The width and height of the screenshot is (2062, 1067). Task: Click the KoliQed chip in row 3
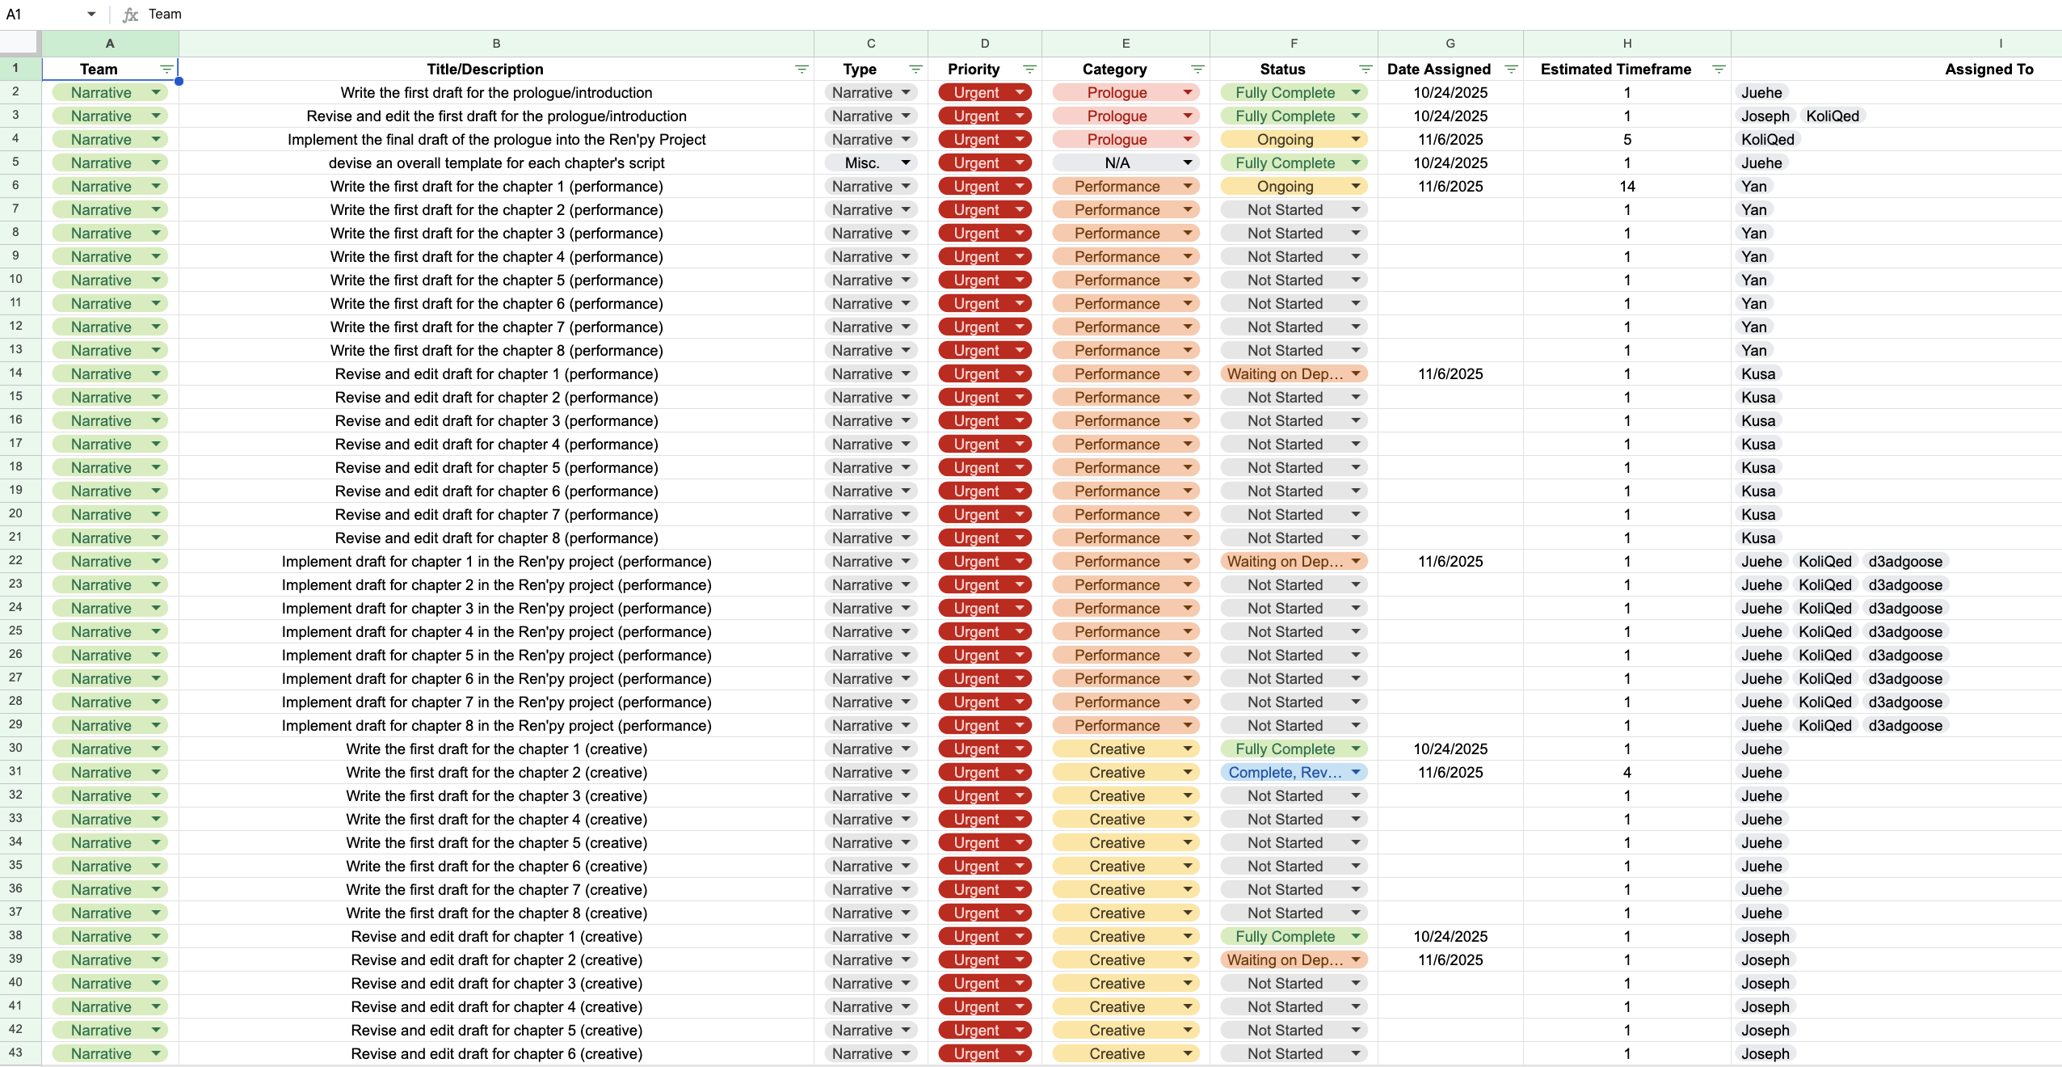[x=1833, y=116]
